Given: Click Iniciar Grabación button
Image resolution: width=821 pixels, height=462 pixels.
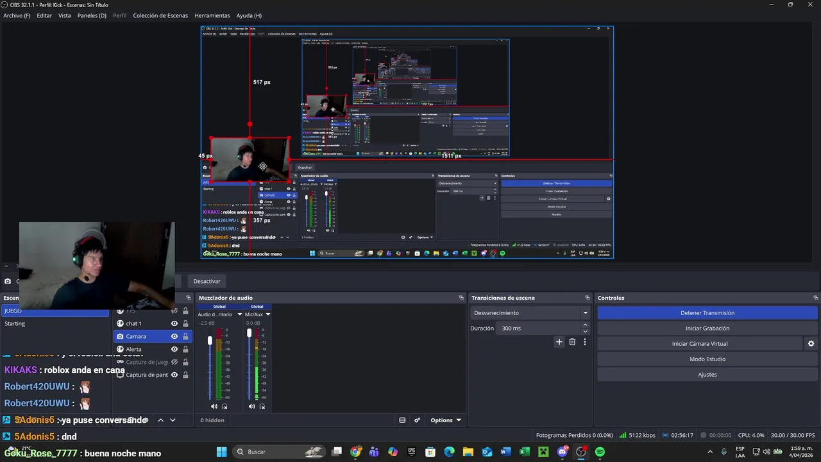Looking at the screenshot, I should tap(707, 328).
